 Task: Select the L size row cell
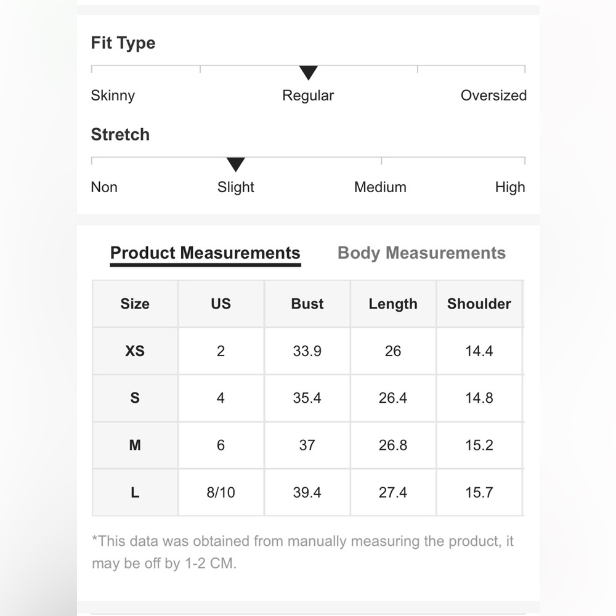point(135,492)
